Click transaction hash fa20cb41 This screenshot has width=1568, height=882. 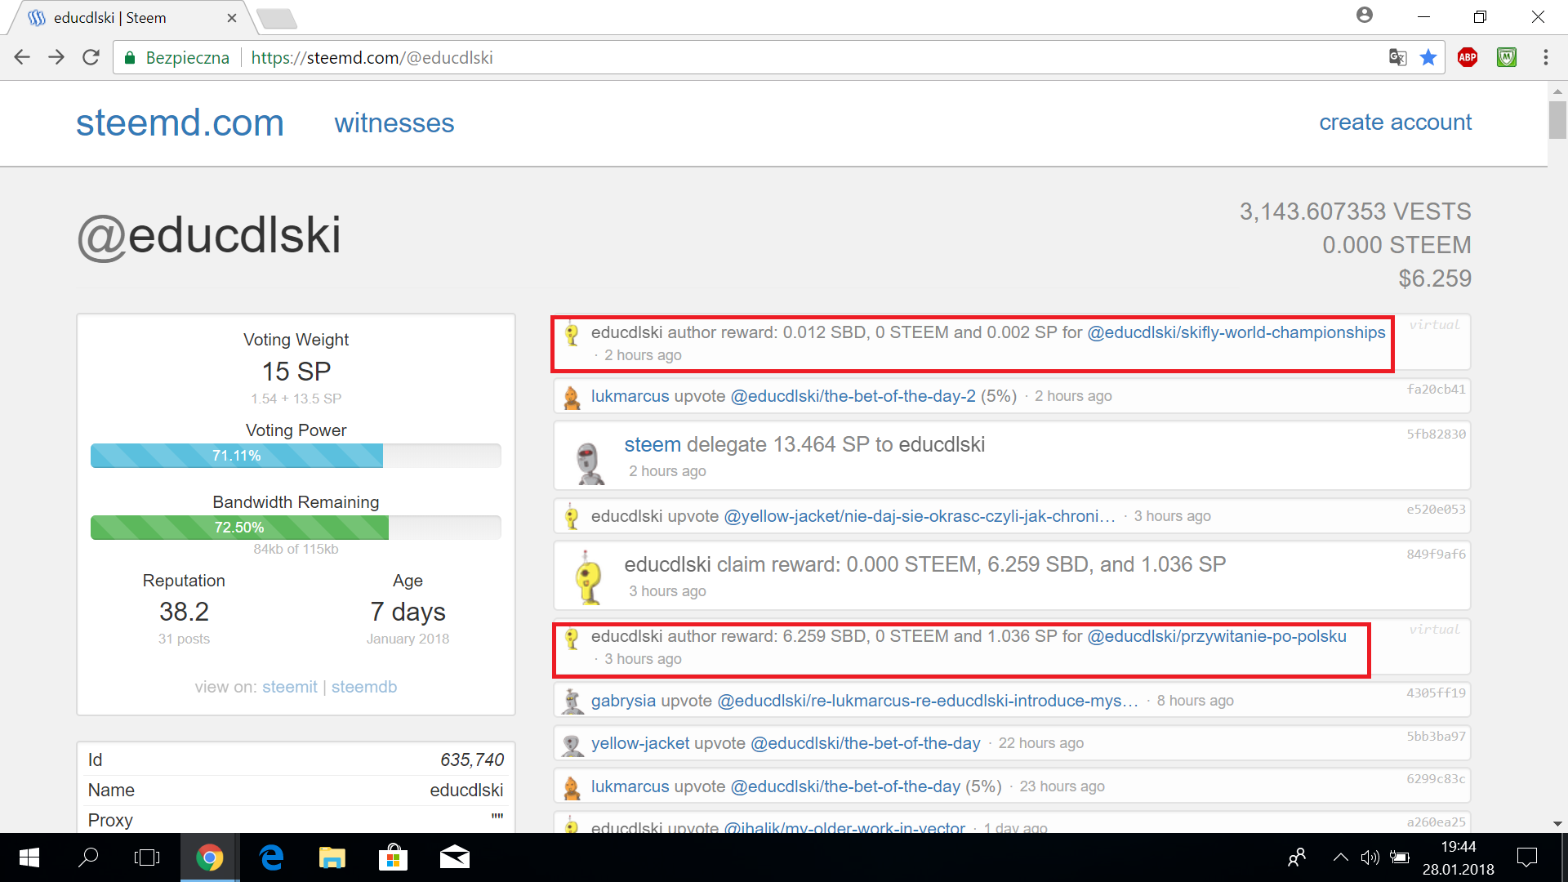click(1436, 390)
